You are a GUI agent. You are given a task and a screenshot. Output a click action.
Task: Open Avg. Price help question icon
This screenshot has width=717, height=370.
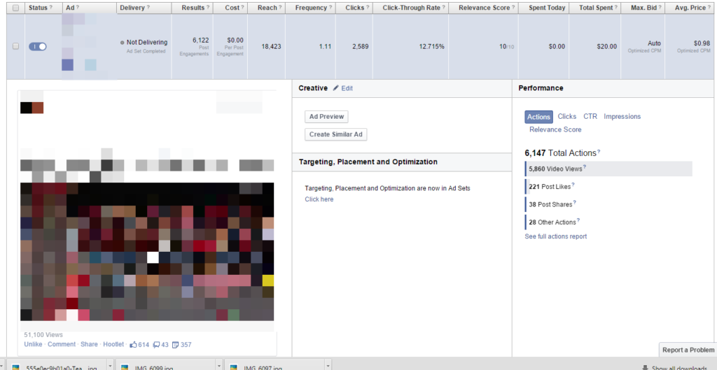pos(710,8)
